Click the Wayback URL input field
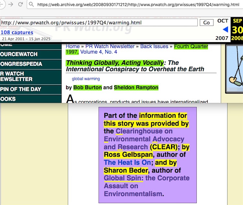243x205 pixels. [99, 23]
